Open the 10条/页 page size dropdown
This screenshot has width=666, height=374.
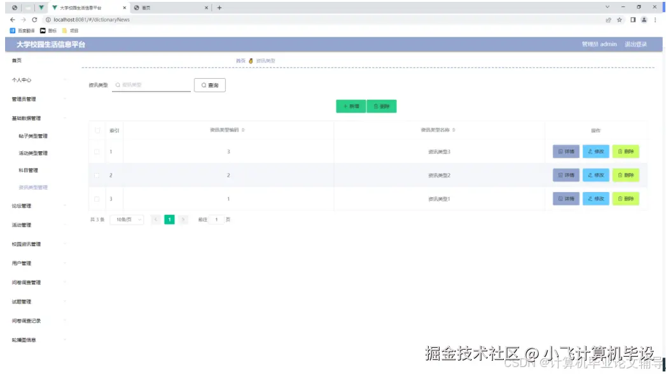point(127,219)
